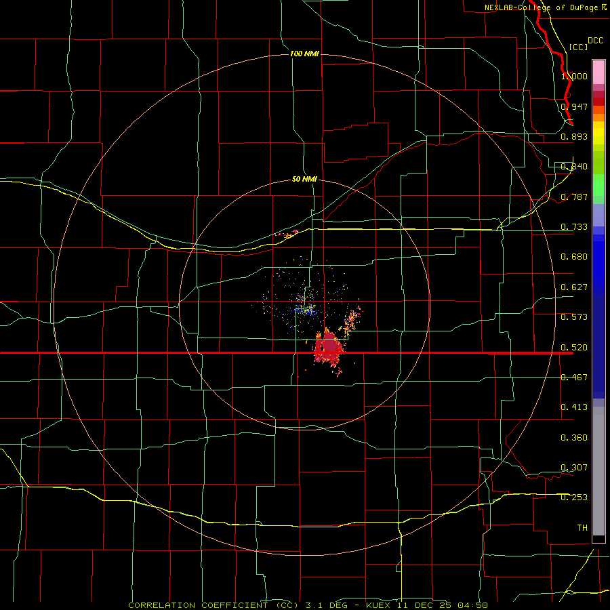610x610 pixels.
Task: Pick the gray band in color bar
Action: click(x=598, y=471)
